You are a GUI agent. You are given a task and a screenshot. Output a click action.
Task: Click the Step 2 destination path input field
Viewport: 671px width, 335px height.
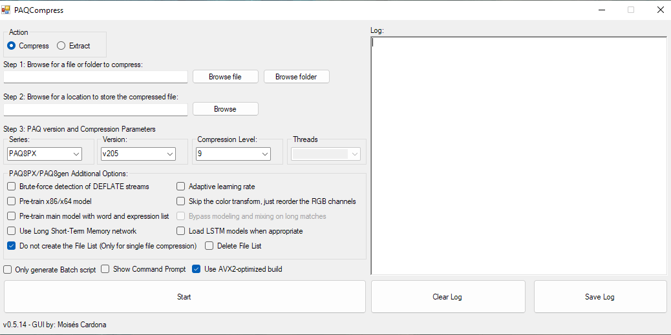click(96, 109)
